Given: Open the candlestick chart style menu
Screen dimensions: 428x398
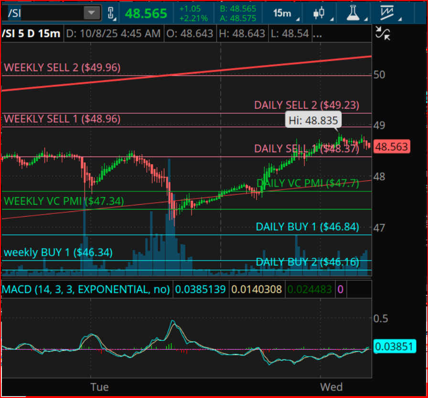Looking at the screenshot, I should click(x=319, y=13).
